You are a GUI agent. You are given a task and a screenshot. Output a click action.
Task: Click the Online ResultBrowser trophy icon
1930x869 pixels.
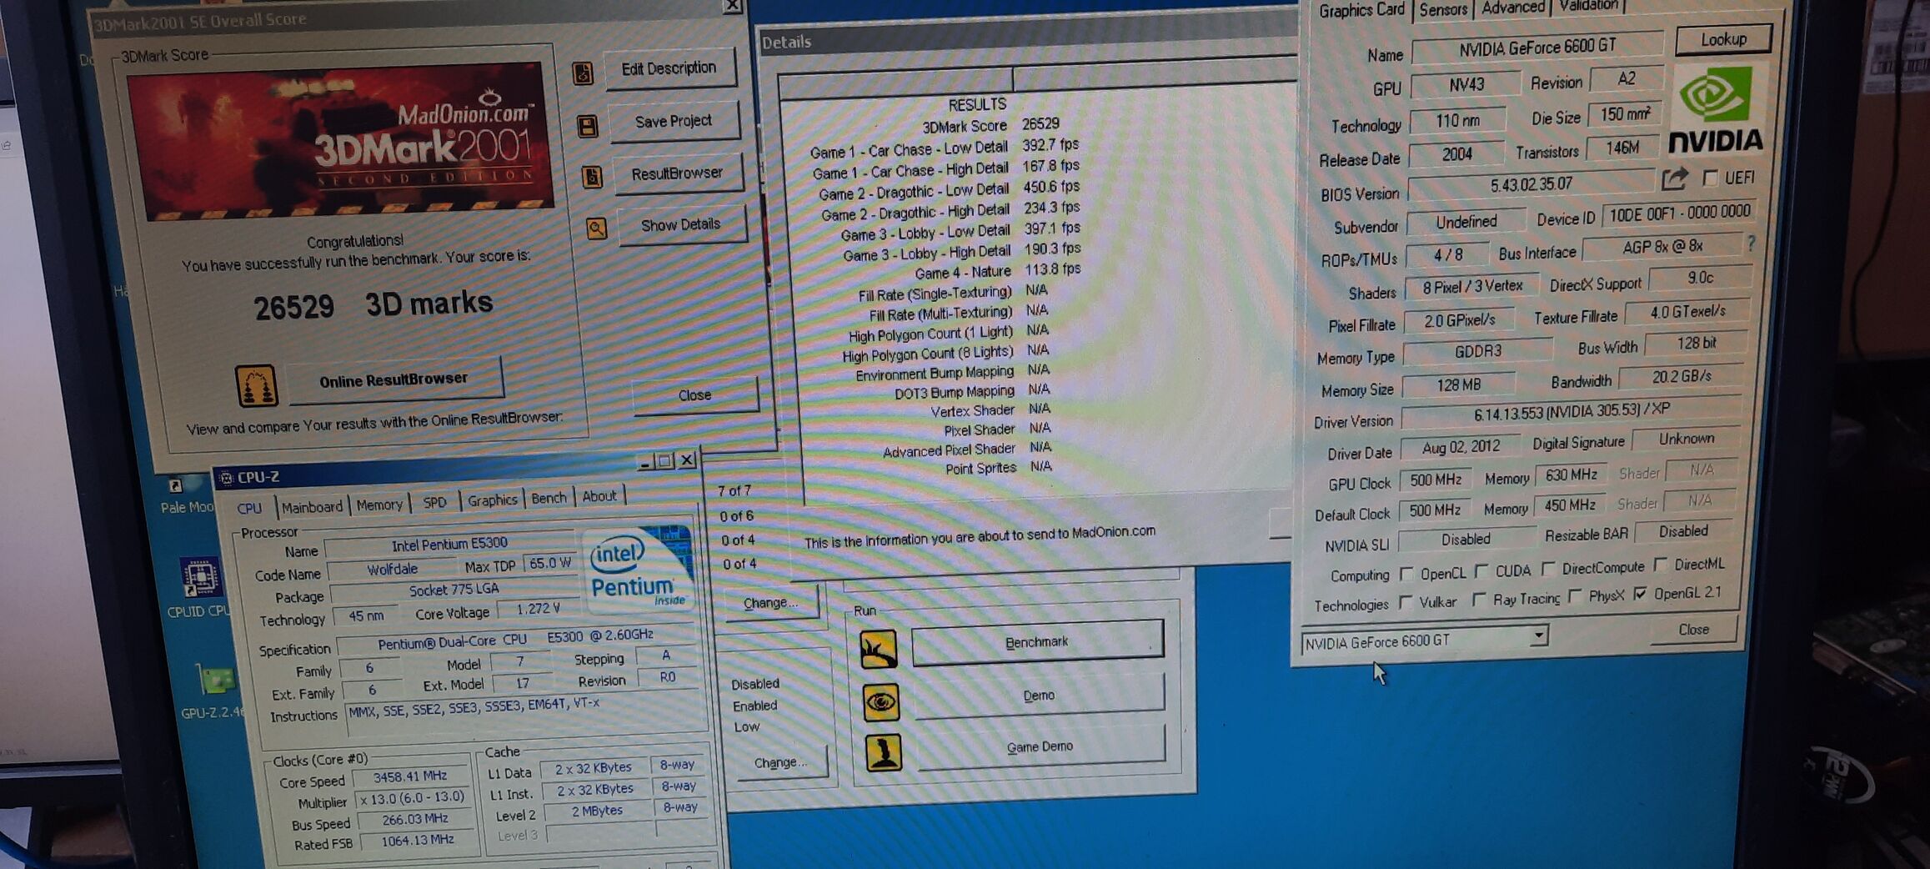[257, 386]
